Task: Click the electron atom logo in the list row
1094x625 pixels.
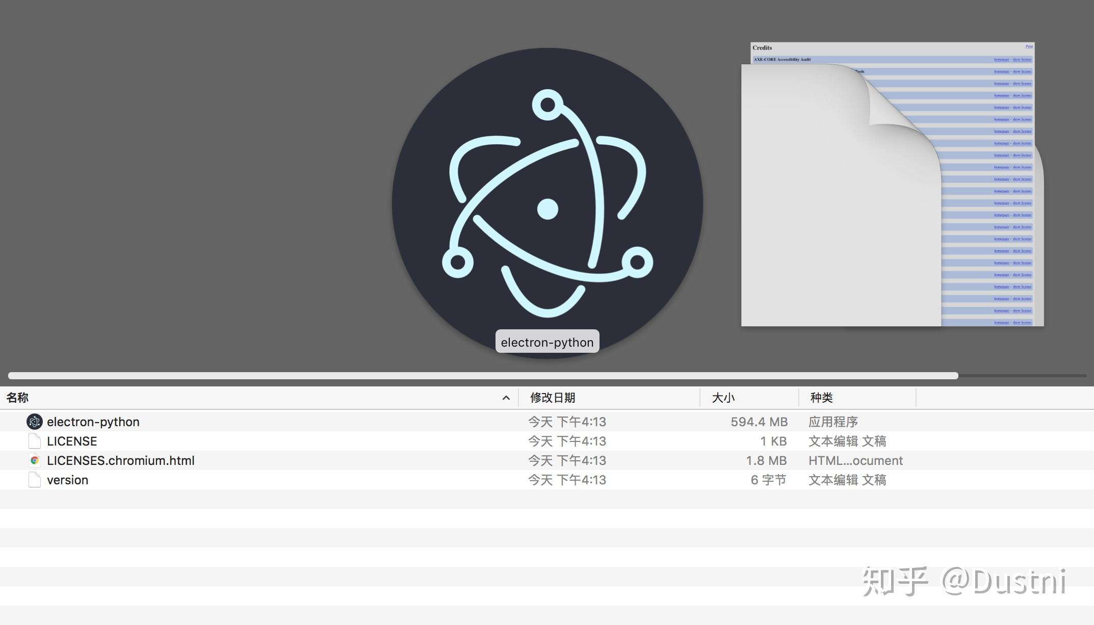Action: (x=34, y=422)
